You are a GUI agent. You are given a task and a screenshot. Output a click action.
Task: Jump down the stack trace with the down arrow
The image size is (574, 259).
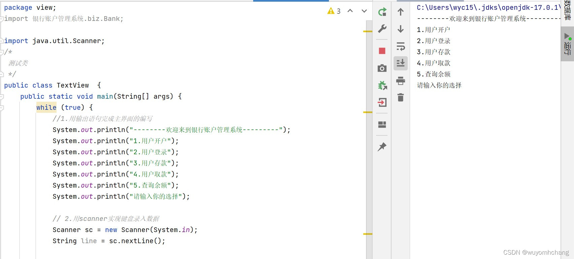pyautogui.click(x=401, y=29)
